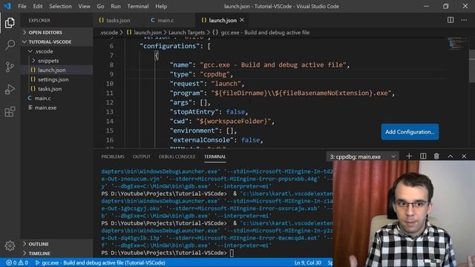The height and width of the screenshot is (267, 475).
Task: Expand the Outline section
Action: click(x=56, y=244)
